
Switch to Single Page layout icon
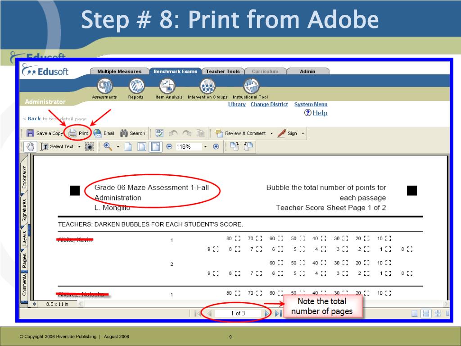415,314
